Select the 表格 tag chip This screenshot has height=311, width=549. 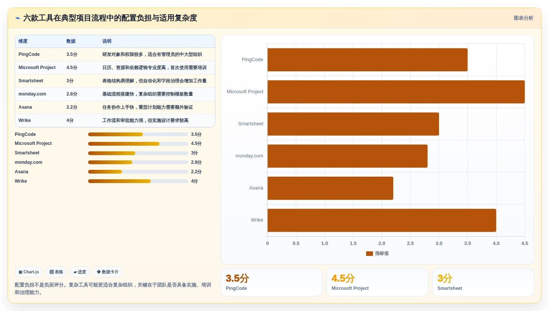click(x=56, y=272)
